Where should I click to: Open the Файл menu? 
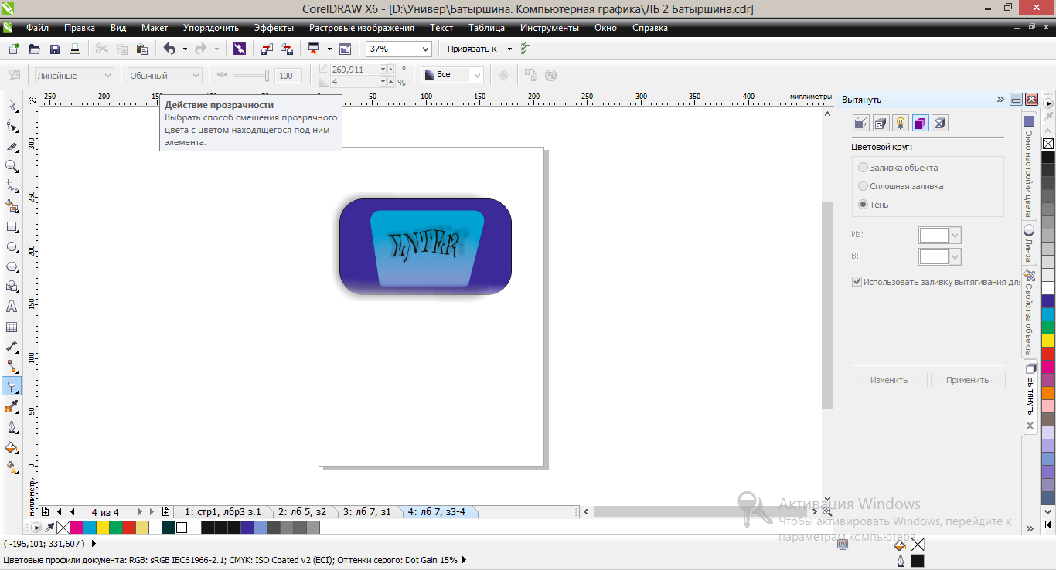click(x=37, y=28)
